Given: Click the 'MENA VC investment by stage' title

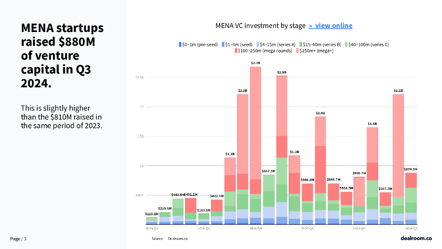Looking at the screenshot, I should [x=260, y=26].
